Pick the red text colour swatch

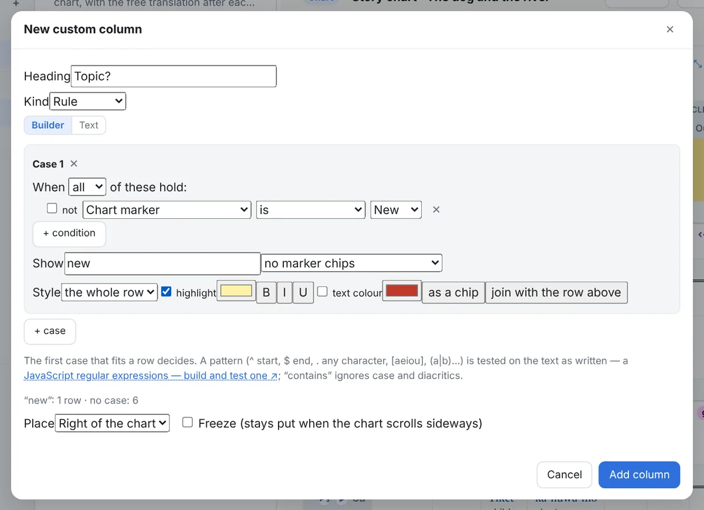point(402,291)
